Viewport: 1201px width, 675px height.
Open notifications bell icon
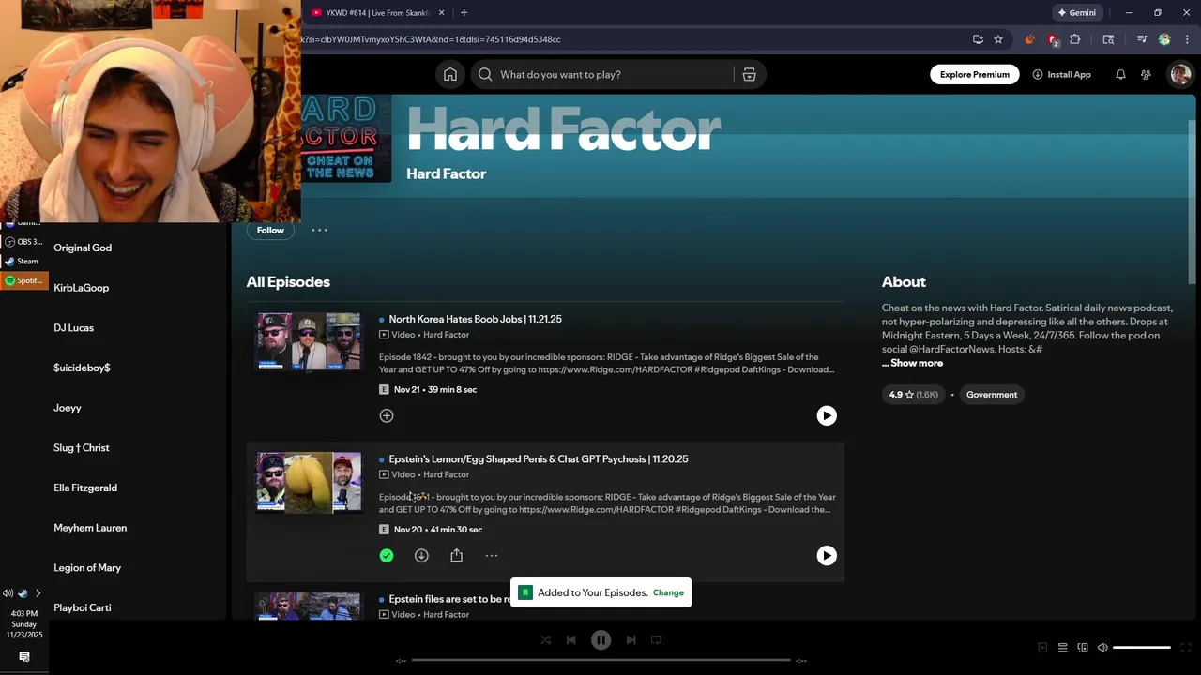[1120, 74]
